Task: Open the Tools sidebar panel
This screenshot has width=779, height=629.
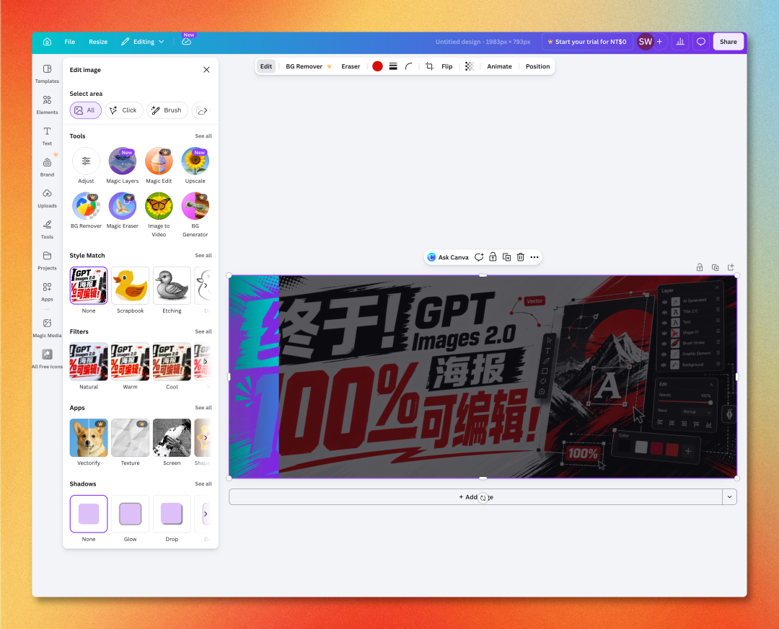Action: [x=47, y=229]
